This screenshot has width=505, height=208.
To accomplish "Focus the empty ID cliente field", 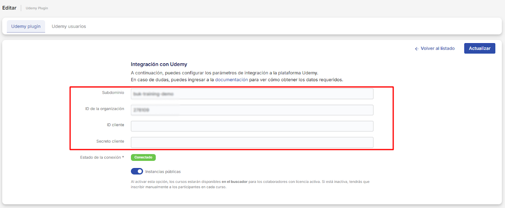I will [x=252, y=126].
